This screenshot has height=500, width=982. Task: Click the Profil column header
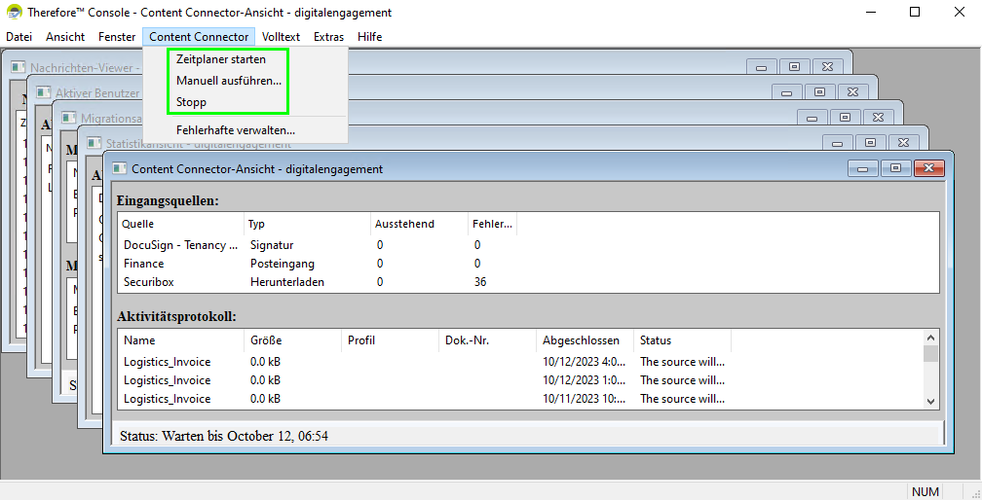tap(390, 340)
